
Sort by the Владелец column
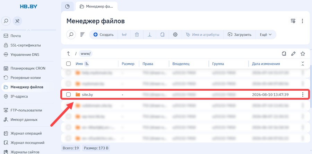pos(181,64)
